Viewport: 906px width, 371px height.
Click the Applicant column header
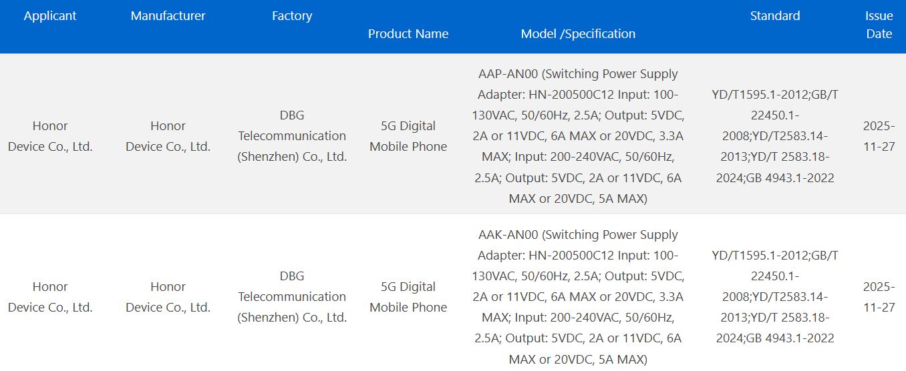(x=50, y=16)
